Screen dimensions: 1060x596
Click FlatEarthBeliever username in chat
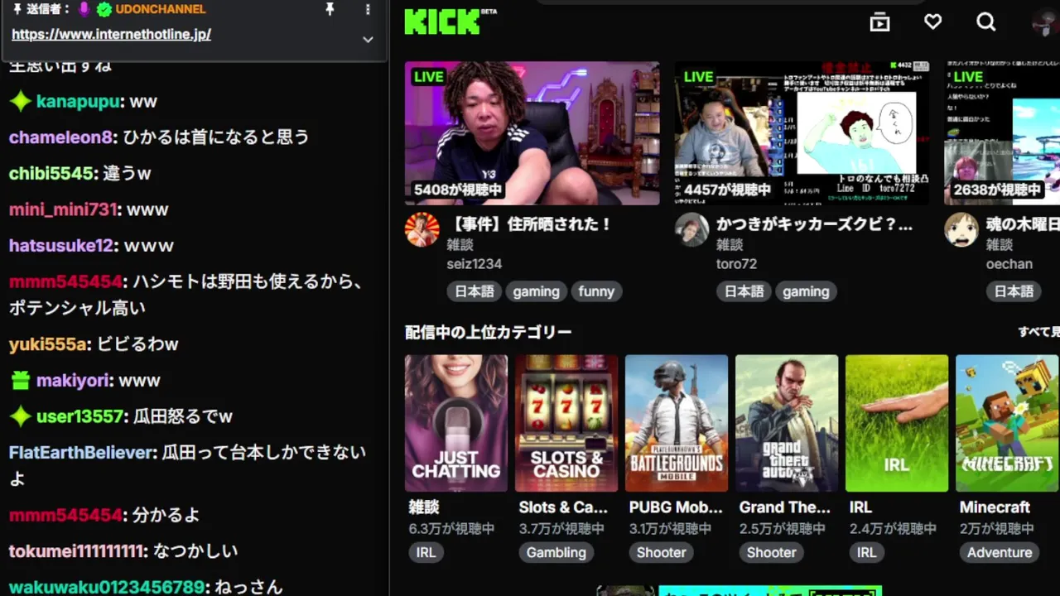coord(82,453)
